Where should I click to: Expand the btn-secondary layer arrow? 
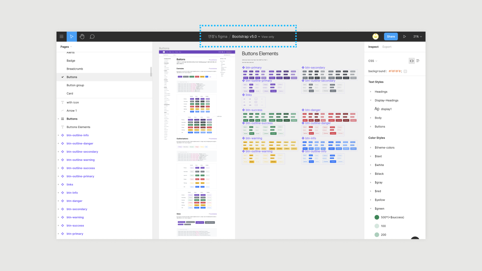(x=58, y=209)
